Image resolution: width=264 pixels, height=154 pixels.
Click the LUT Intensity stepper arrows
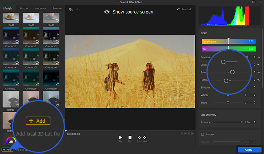254,122
